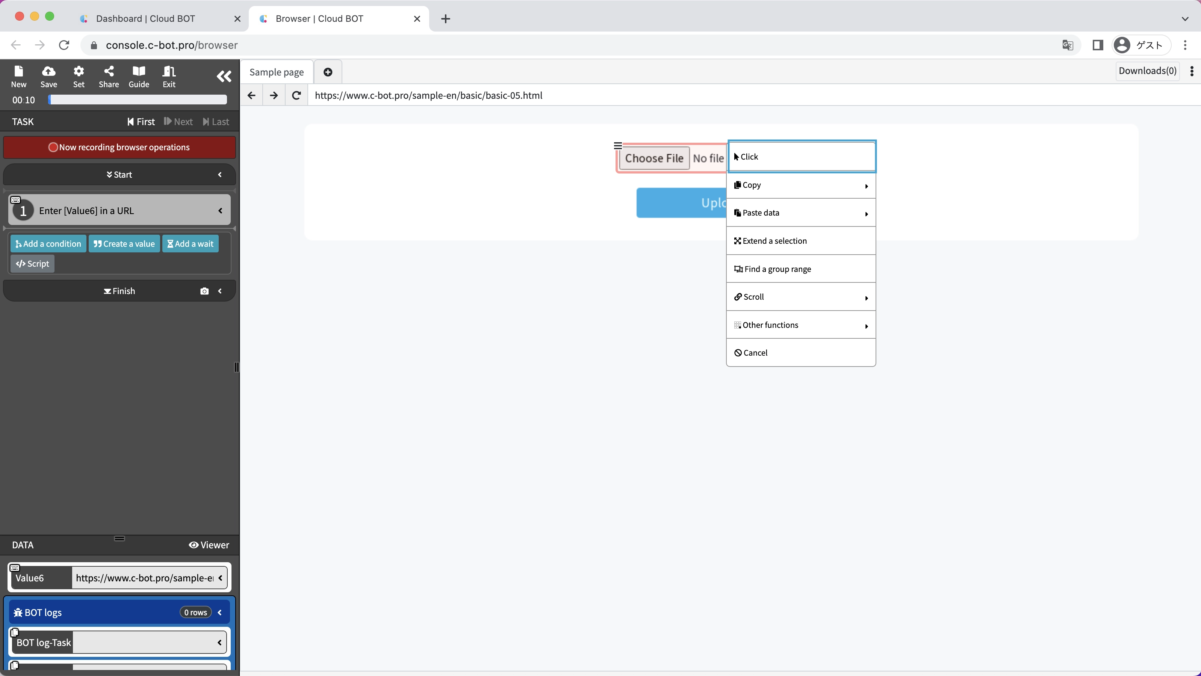1201x676 pixels.
Task: Expand the Start step chevron
Action: [220, 175]
